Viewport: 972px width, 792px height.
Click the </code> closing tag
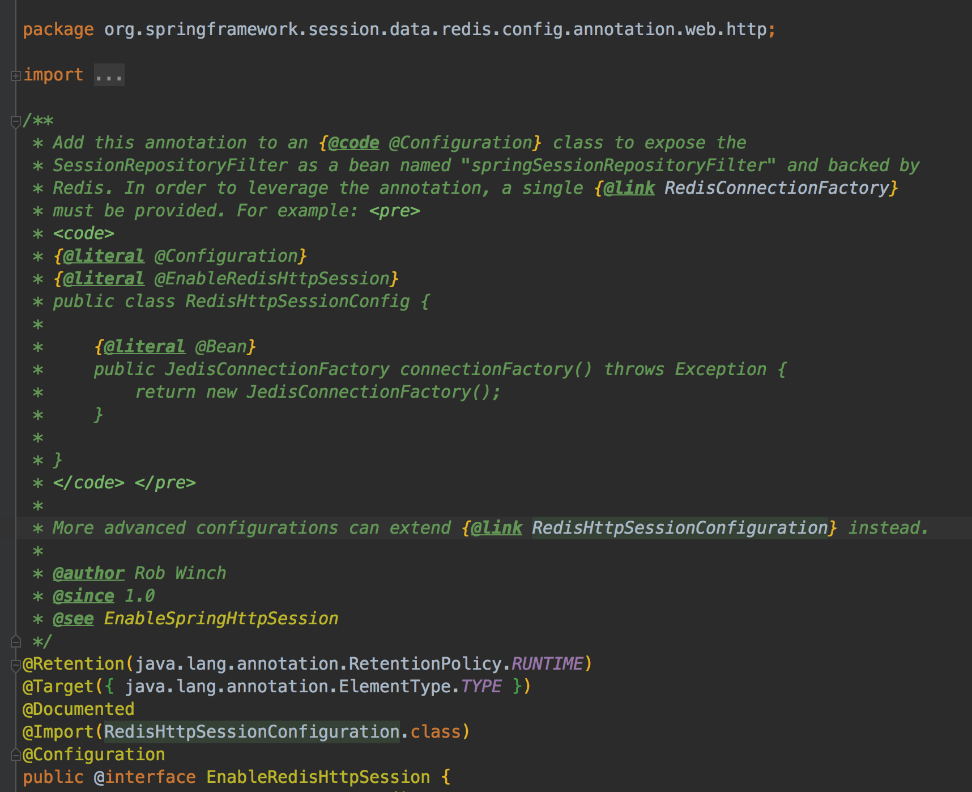(88, 483)
